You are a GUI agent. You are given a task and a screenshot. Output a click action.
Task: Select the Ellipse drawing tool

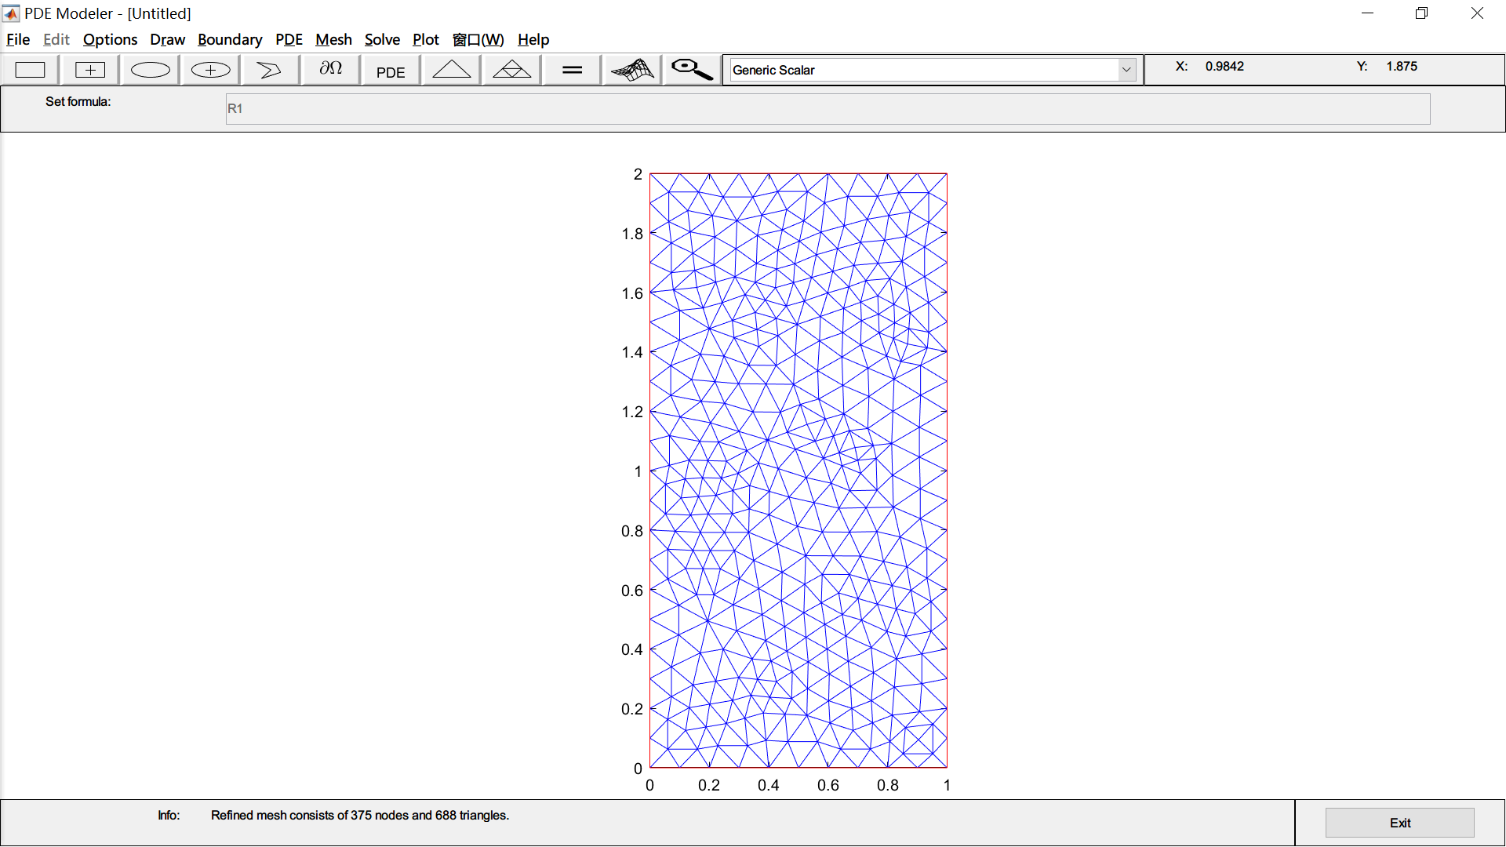150,69
